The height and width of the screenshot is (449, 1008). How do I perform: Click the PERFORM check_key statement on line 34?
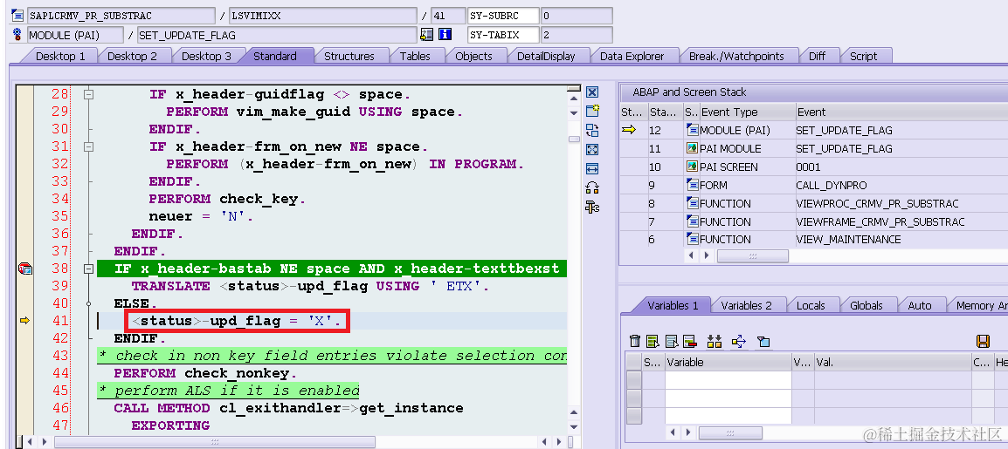[227, 199]
